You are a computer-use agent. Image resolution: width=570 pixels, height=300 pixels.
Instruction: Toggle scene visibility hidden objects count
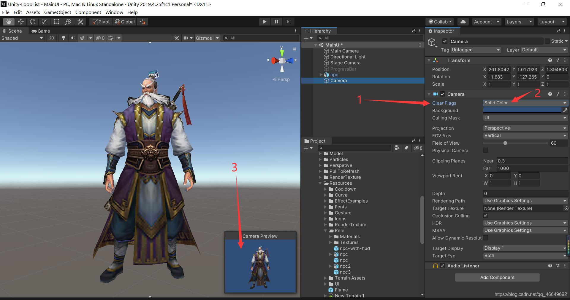click(x=100, y=38)
